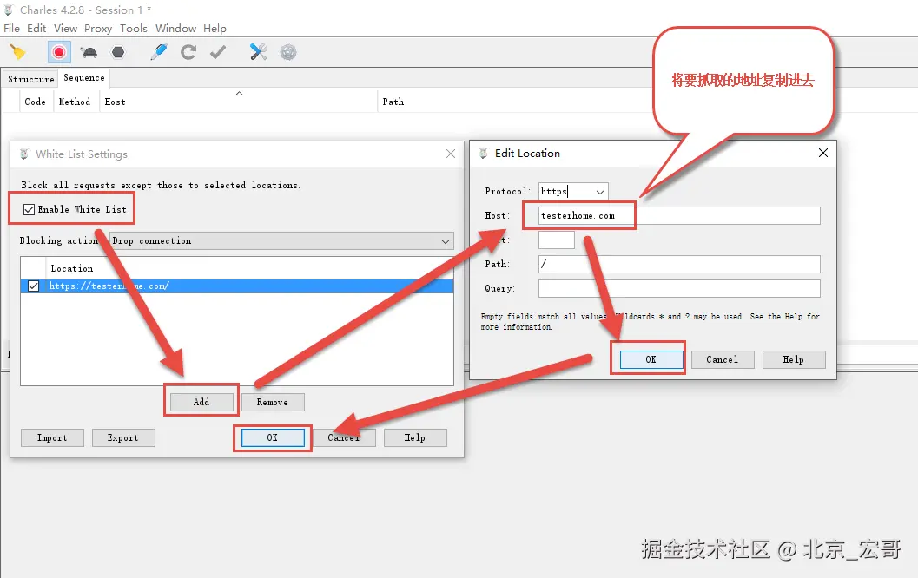Click the Repeat circular arrow icon
This screenshot has width=918, height=578.
188,52
